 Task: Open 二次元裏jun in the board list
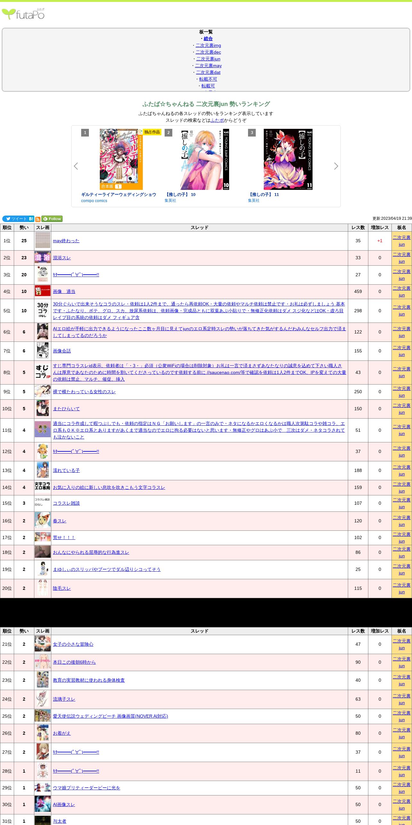[x=208, y=59]
